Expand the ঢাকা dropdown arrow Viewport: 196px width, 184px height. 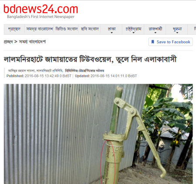[112, 33]
